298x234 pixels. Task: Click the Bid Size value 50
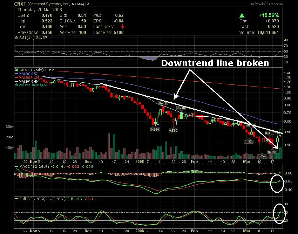pos(84,21)
